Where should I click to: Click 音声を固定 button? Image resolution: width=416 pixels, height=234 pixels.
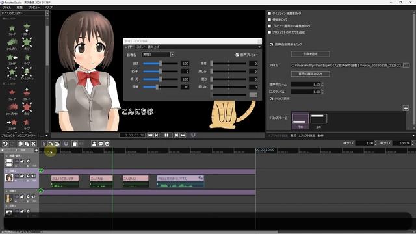[x=311, y=54]
